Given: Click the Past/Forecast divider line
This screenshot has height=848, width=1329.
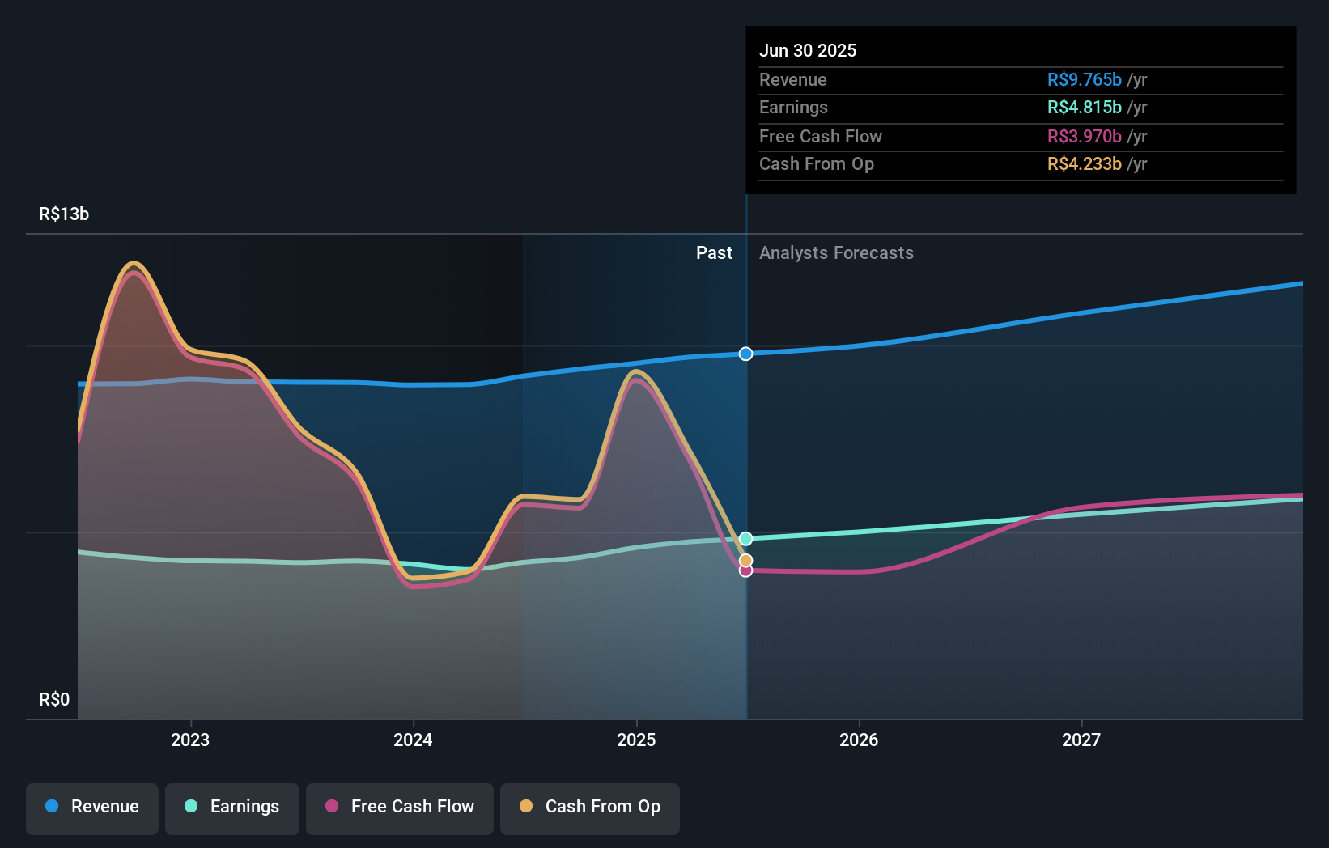Looking at the screenshot, I should [x=745, y=445].
